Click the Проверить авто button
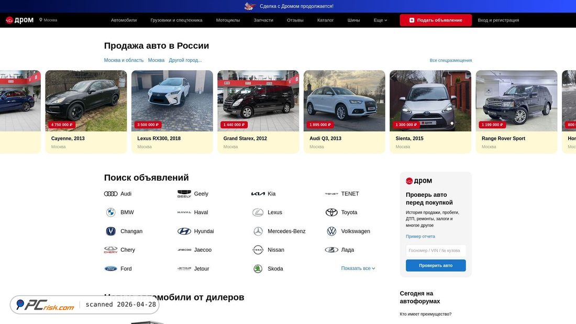The image size is (576, 324). pos(436,265)
